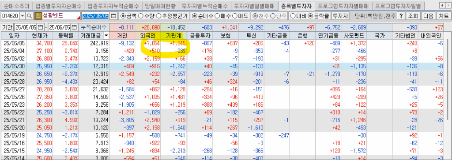Viewport: 452px width, 160px height.
Task: Select the 매수 radio option
Action: (217, 16)
